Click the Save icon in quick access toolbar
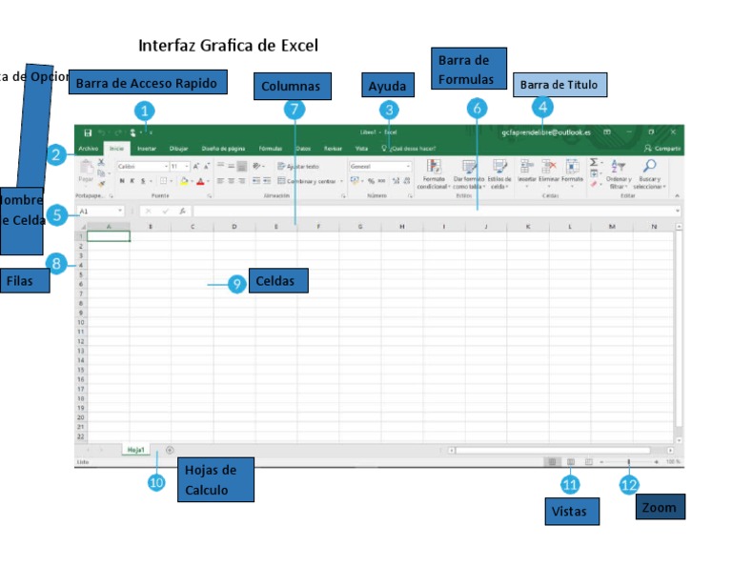Screen dimensions: 732x566 click(x=88, y=132)
